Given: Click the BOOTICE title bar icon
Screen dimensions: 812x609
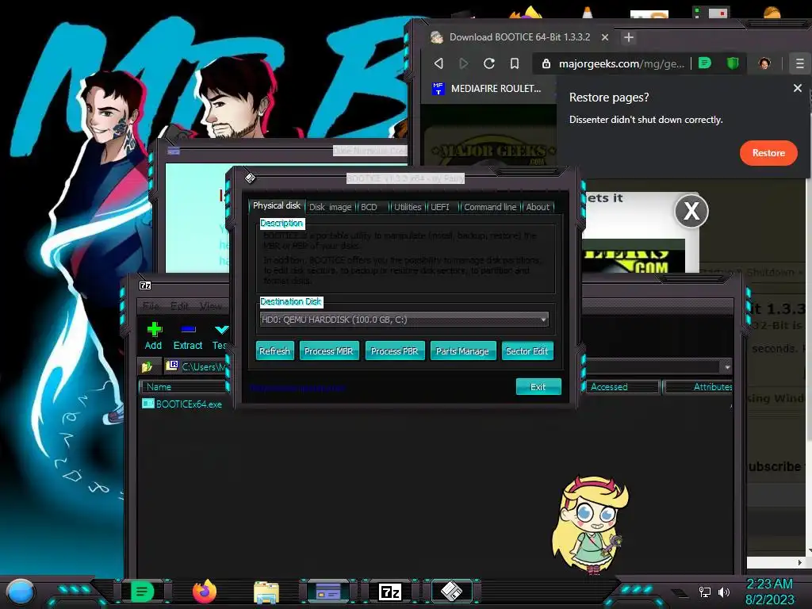Looking at the screenshot, I should tap(250, 178).
